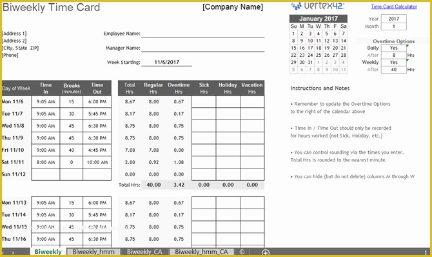The width and height of the screenshot is (432, 257).
Task: Select Mon 11/6 Breaks cell showing 15
Action: coord(72,101)
